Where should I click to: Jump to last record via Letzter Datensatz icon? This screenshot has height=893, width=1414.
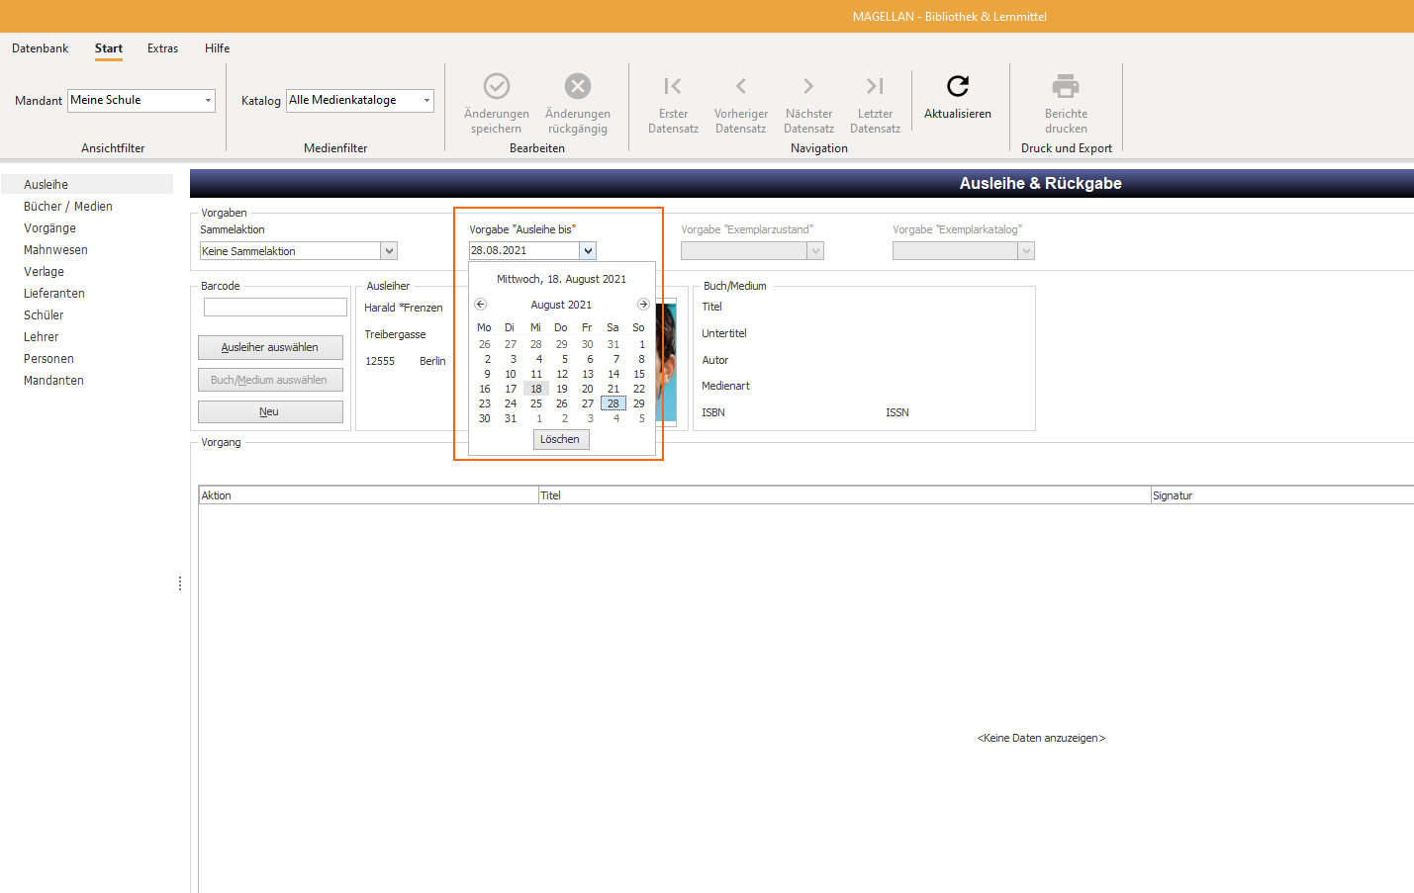(x=875, y=86)
